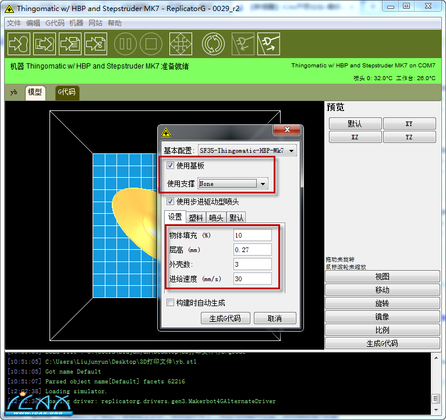Click the warning icon in dialog title bar
This screenshot has height=420, width=446.
point(166,132)
